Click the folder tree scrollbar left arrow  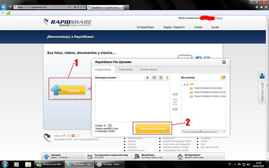pyautogui.click(x=183, y=131)
